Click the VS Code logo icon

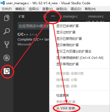3,3
